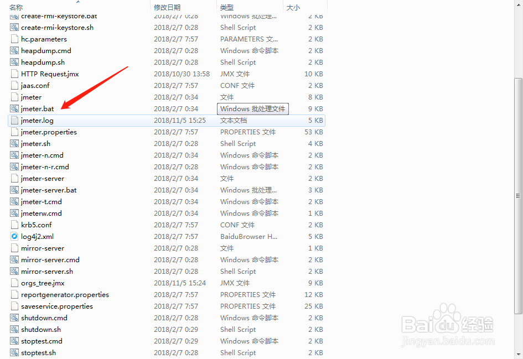The width and height of the screenshot is (523, 359).
Task: Select the mirror-server file without extension
Action: tap(43, 248)
